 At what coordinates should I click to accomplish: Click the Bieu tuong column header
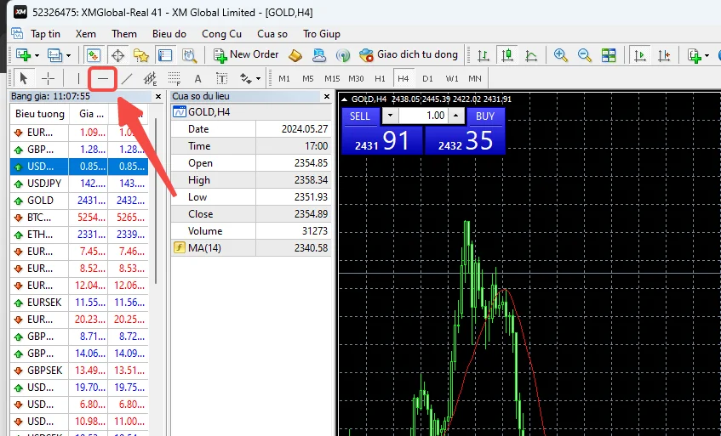click(39, 114)
